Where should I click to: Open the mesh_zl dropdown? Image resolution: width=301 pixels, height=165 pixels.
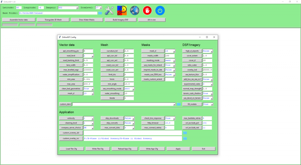point(93,93)
